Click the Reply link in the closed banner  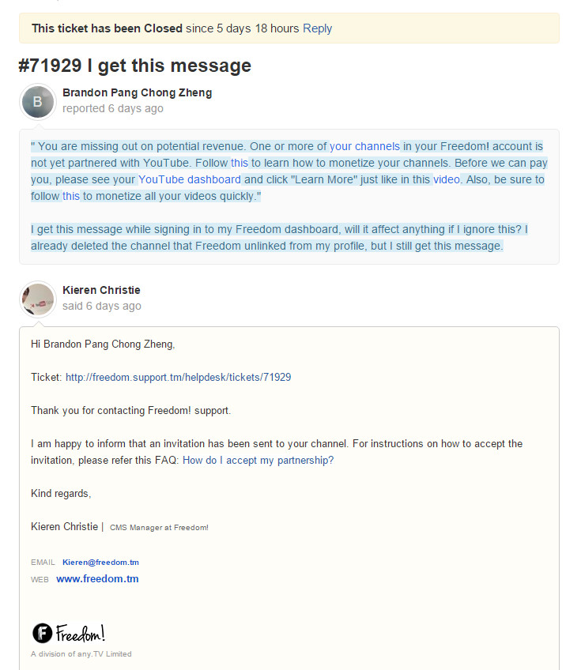tap(317, 28)
